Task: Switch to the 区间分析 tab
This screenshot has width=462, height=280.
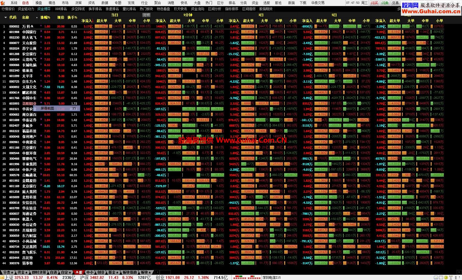Action: coord(215,9)
